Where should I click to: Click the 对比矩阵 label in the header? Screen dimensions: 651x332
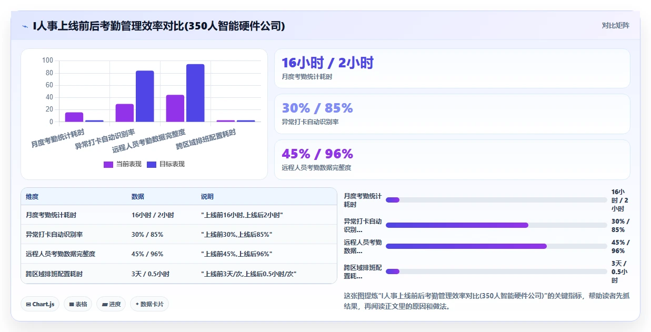pos(615,25)
